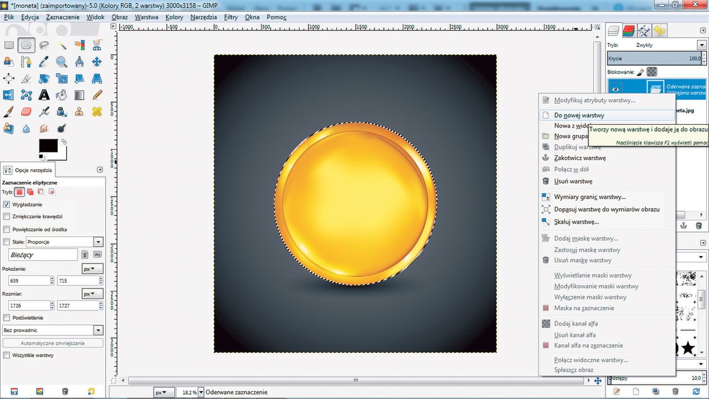Select the Pencil tool
Image resolution: width=709 pixels, height=399 pixels.
(97, 95)
